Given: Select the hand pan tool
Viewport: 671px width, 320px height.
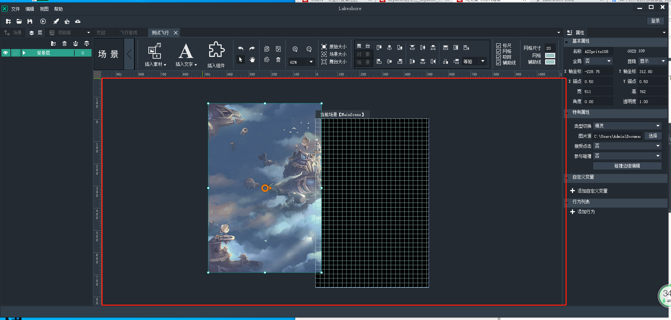Looking at the screenshot, I should 252,60.
